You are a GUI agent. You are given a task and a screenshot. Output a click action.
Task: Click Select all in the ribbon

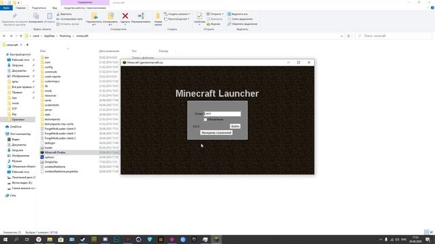237,14
